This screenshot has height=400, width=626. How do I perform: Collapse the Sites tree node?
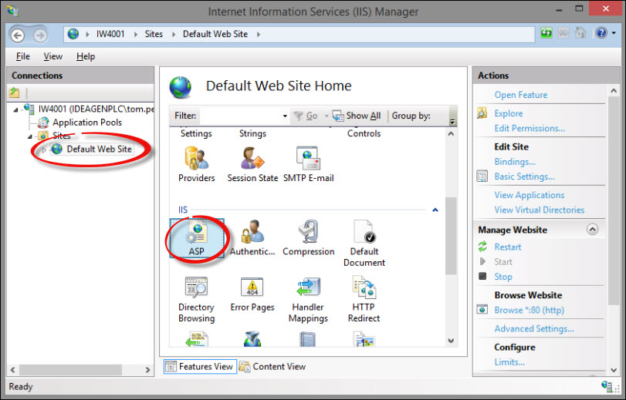(29, 136)
